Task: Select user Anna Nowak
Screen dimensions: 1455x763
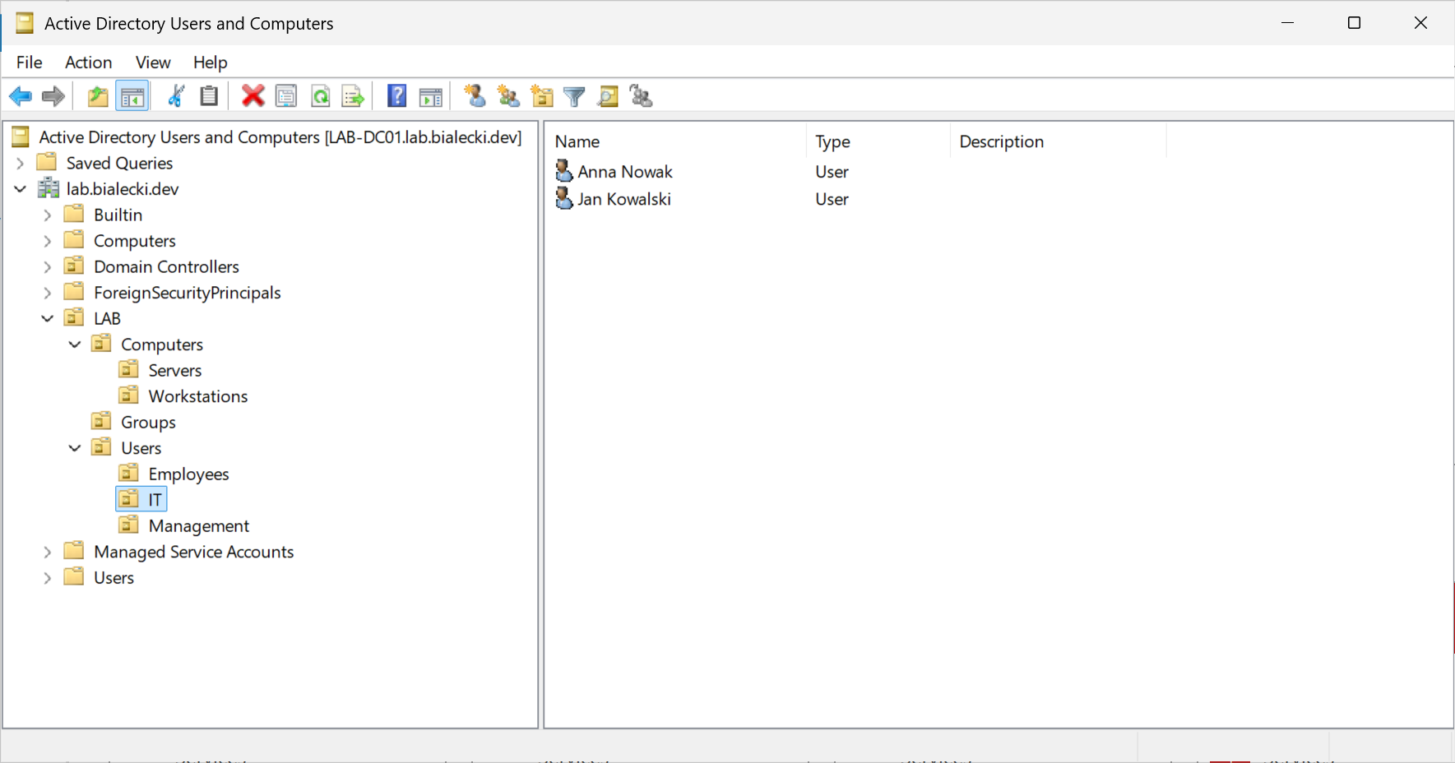Action: tap(624, 172)
